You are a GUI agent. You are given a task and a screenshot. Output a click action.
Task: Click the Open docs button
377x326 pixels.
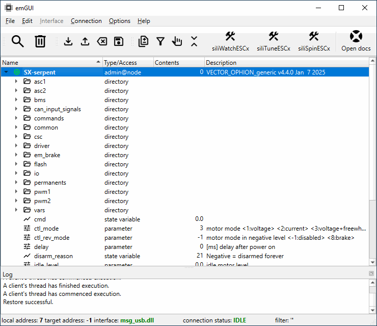pos(356,41)
